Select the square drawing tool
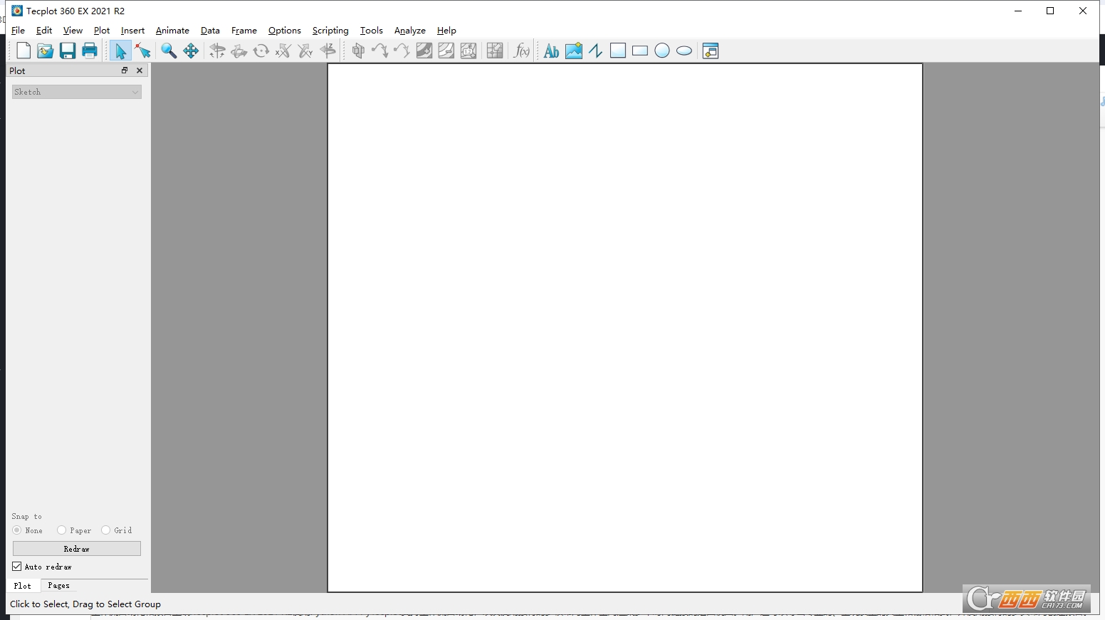Screen dimensions: 1105x620 (618, 51)
